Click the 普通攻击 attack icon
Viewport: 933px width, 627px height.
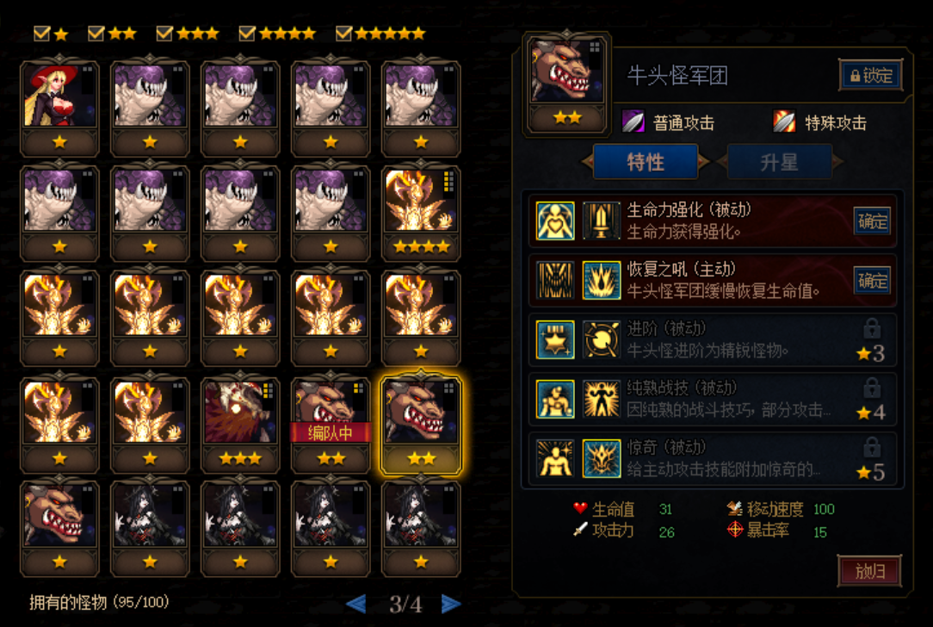click(633, 121)
